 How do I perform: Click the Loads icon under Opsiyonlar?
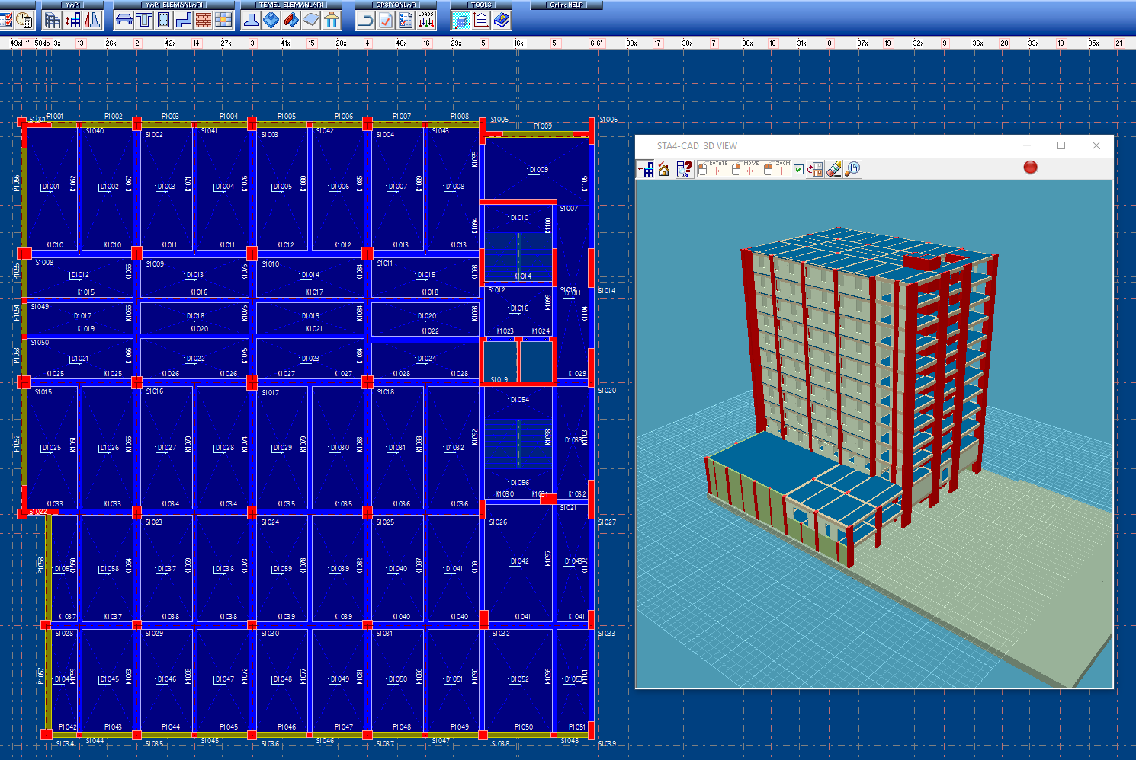(425, 21)
